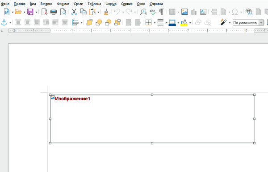Image resolution: width=268 pixels, height=172 pixels.
Task: Undo the last action
Action: [x=117, y=12]
